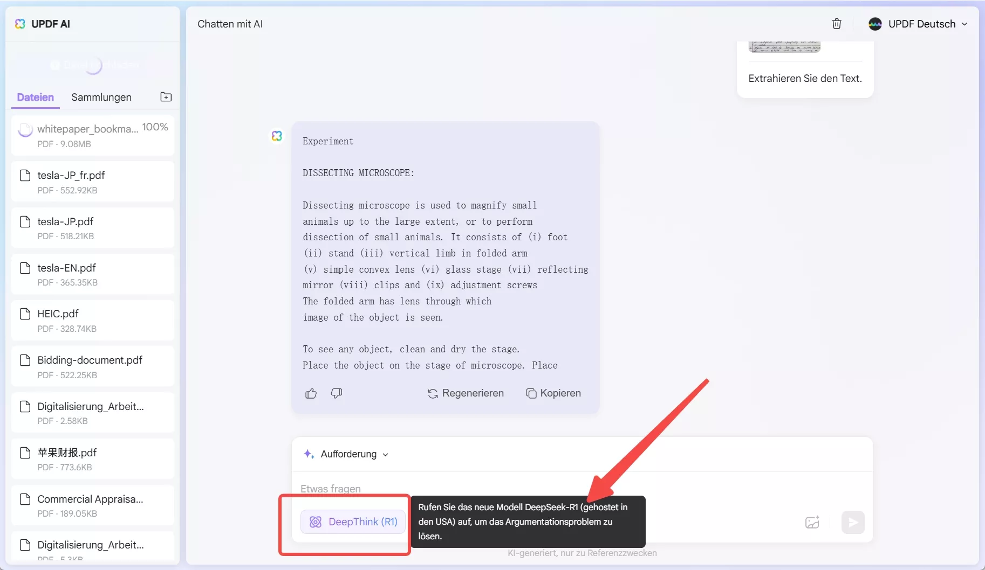Switch to the Dateien tab
This screenshot has width=985, height=570.
coord(36,97)
